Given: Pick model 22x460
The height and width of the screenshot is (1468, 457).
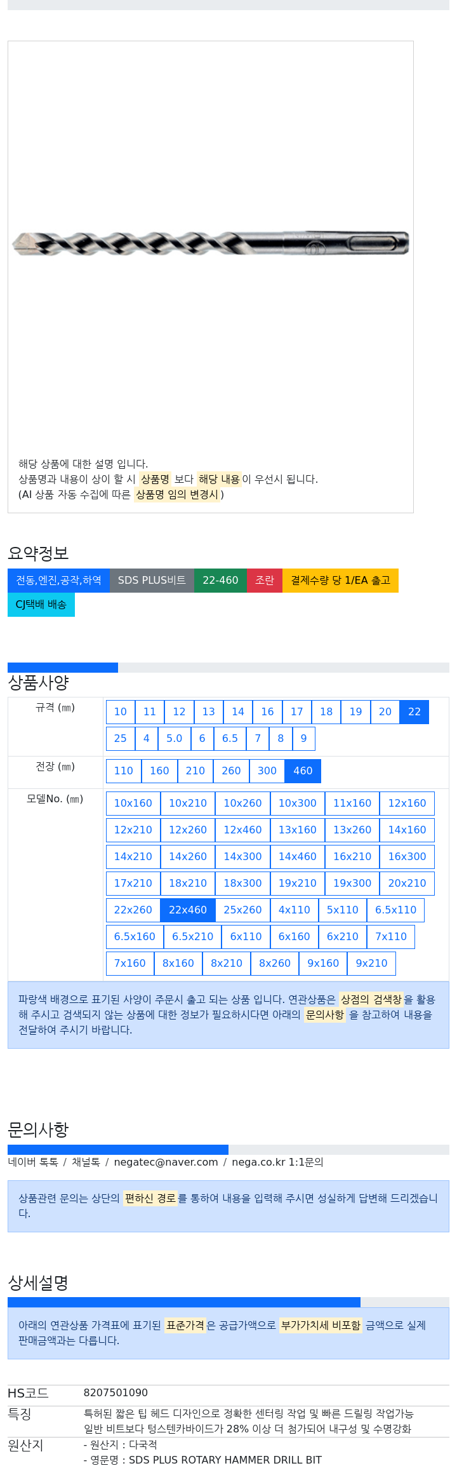Looking at the screenshot, I should pos(188,910).
